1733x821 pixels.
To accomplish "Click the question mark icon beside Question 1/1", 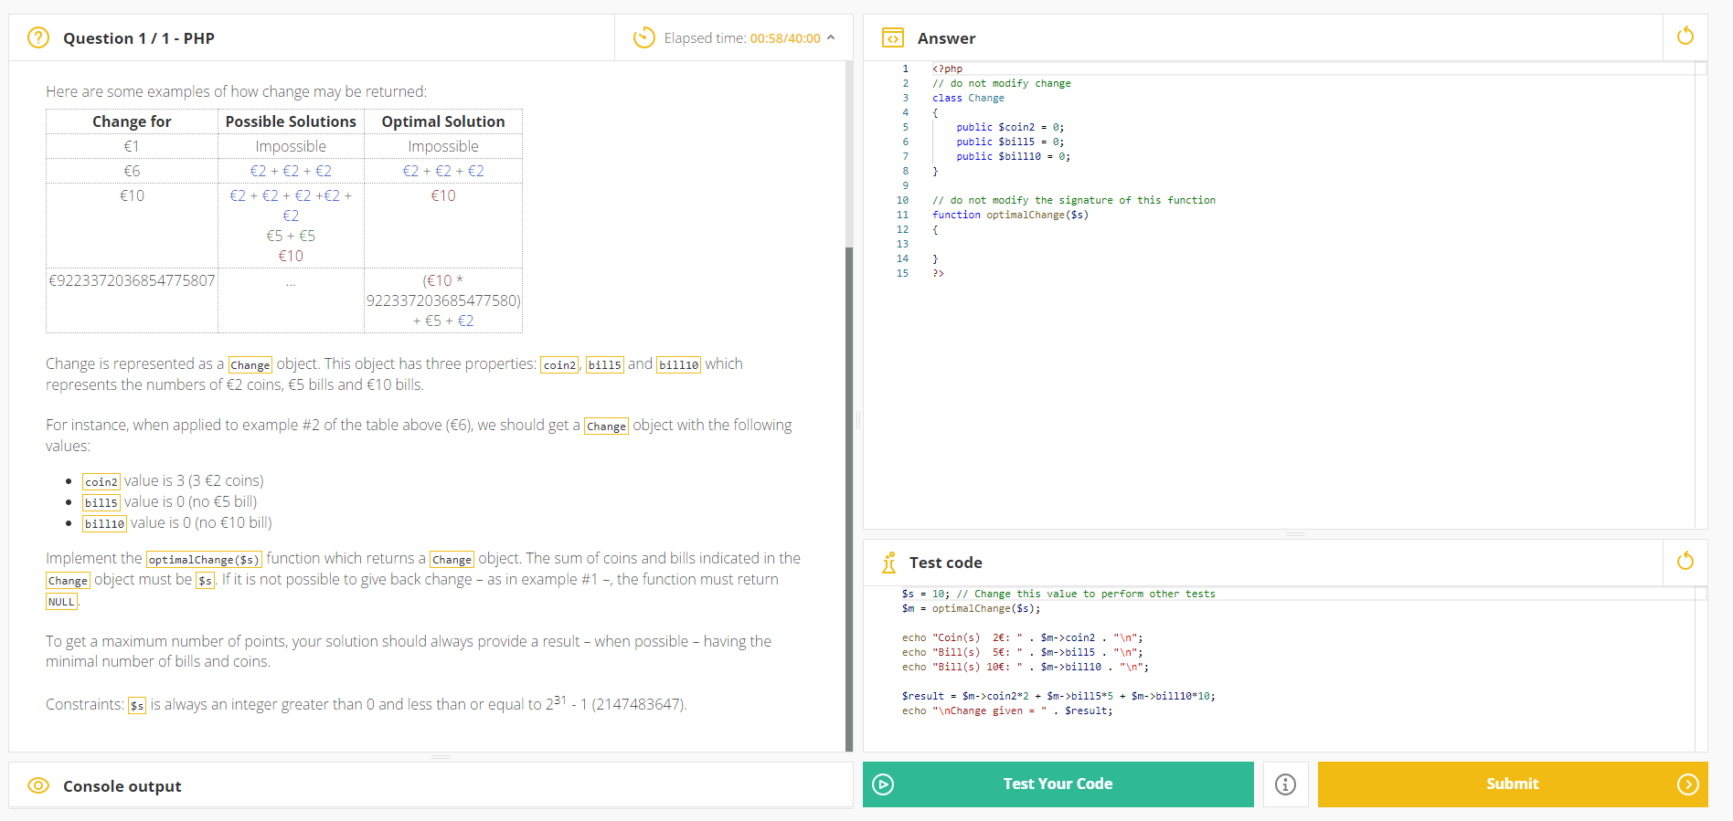I will 38,37.
